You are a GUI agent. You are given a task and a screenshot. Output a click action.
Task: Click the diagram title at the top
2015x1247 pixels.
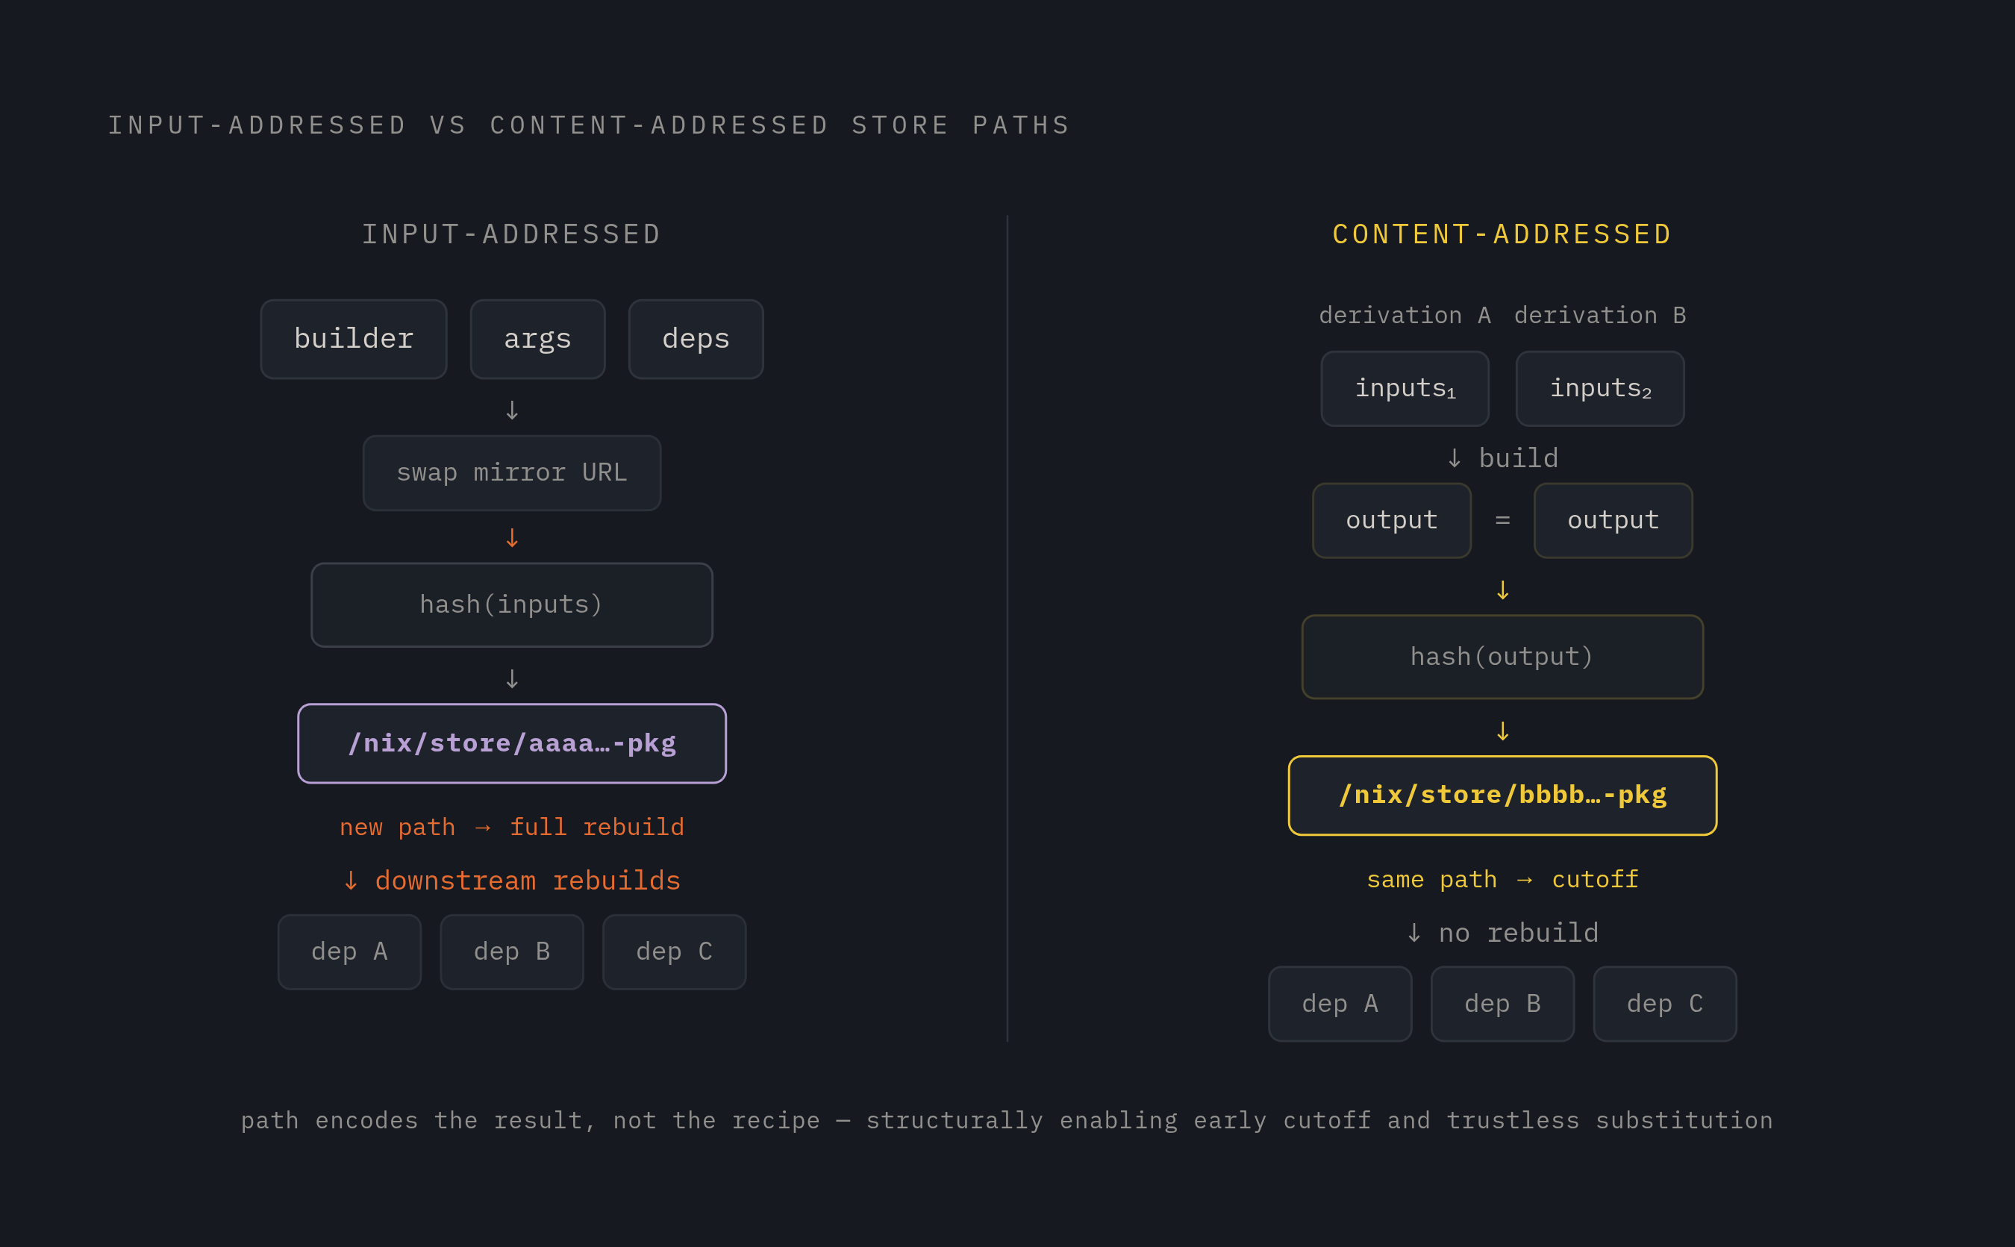coord(590,125)
